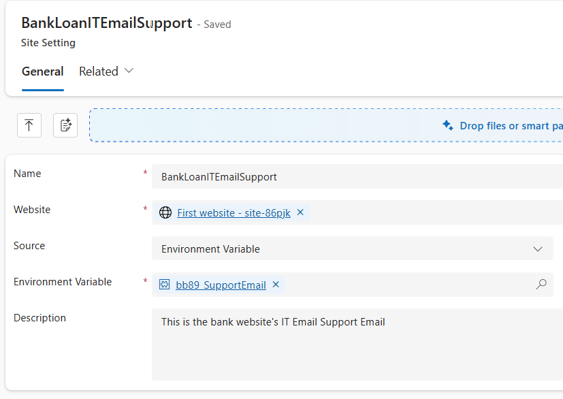Click the Description field label

click(39, 318)
